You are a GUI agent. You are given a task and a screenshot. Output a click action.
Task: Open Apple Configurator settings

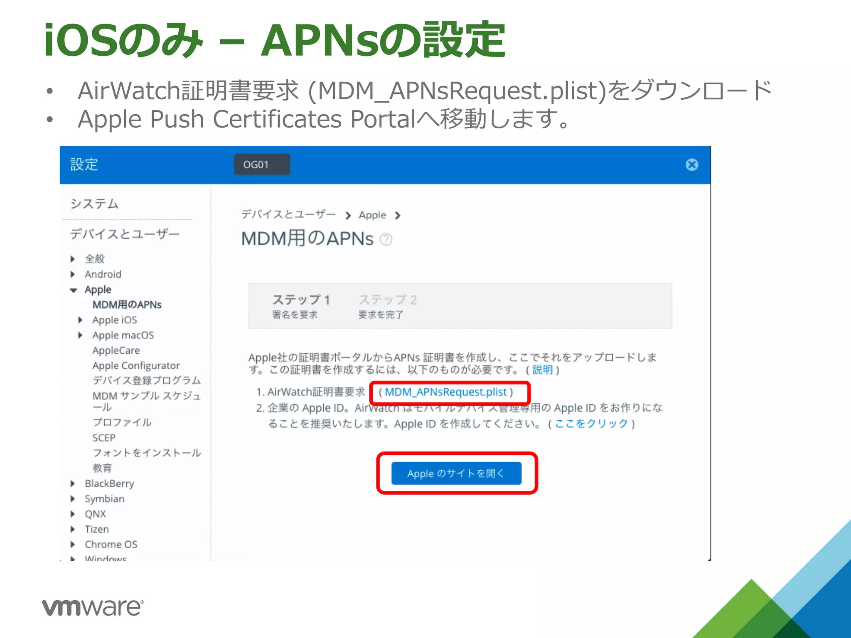(136, 366)
